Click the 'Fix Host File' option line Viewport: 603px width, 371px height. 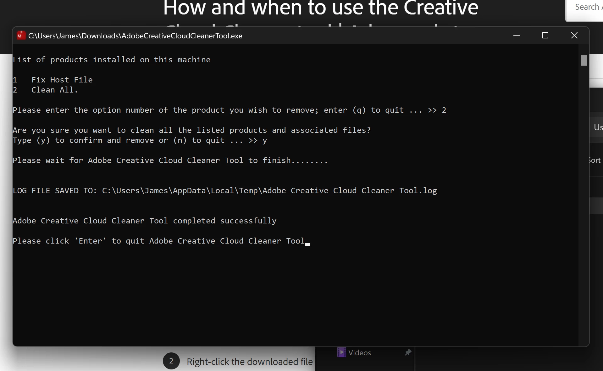pos(53,80)
